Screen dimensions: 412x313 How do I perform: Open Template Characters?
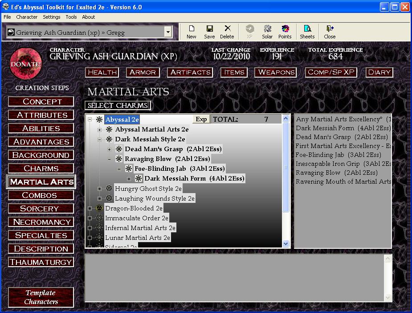41,297
